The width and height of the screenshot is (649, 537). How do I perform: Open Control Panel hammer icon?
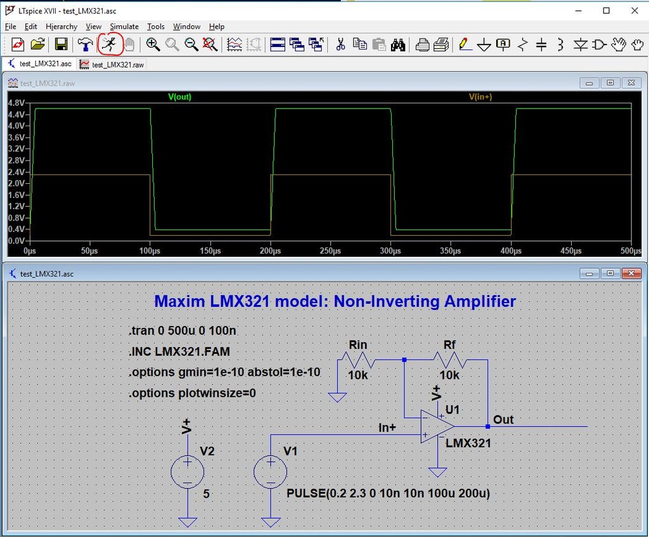86,44
